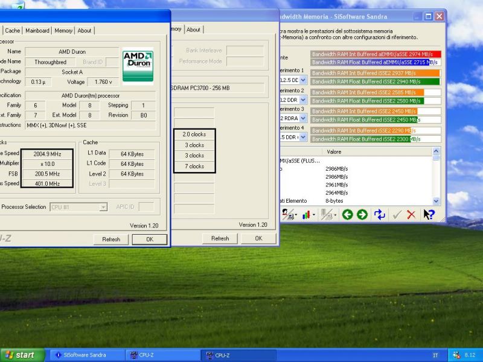
Task: Click the x 10.0 multiplier value
Action: coord(47,164)
